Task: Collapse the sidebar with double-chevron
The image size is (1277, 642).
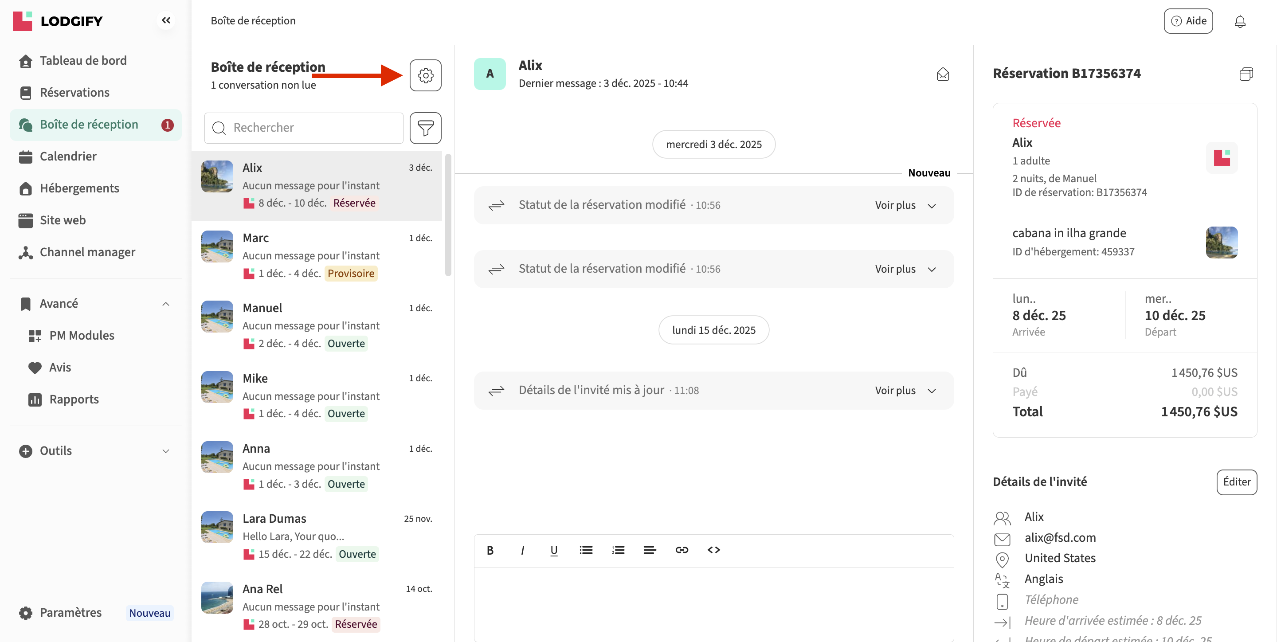Action: [166, 20]
